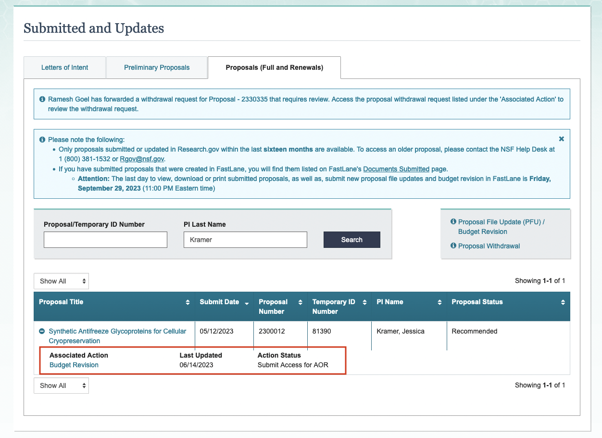The width and height of the screenshot is (602, 438).
Task: Sort by Submit Date column arrow
Action: point(247,303)
